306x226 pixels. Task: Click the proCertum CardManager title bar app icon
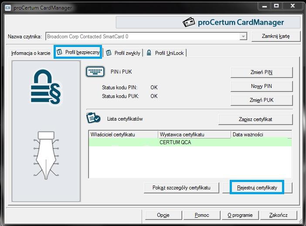pos(7,8)
